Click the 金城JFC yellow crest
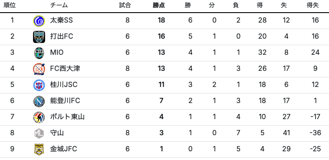 (x=39, y=150)
